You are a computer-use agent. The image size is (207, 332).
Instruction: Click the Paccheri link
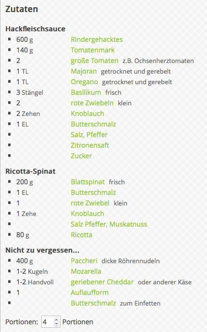pos(84,261)
